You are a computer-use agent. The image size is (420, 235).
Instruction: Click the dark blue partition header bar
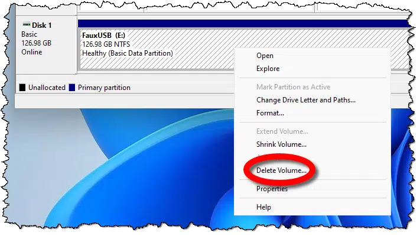pos(244,24)
